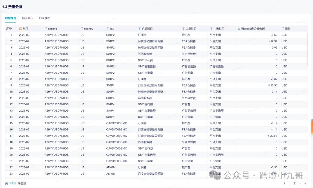Click the text type icon beside sellerId
Screen dimensions: 313x188
click(46, 29)
